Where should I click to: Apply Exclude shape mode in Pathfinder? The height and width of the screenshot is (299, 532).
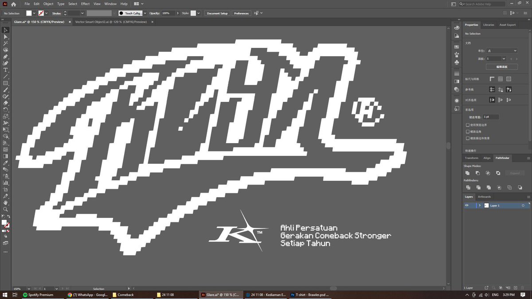[x=498, y=173]
